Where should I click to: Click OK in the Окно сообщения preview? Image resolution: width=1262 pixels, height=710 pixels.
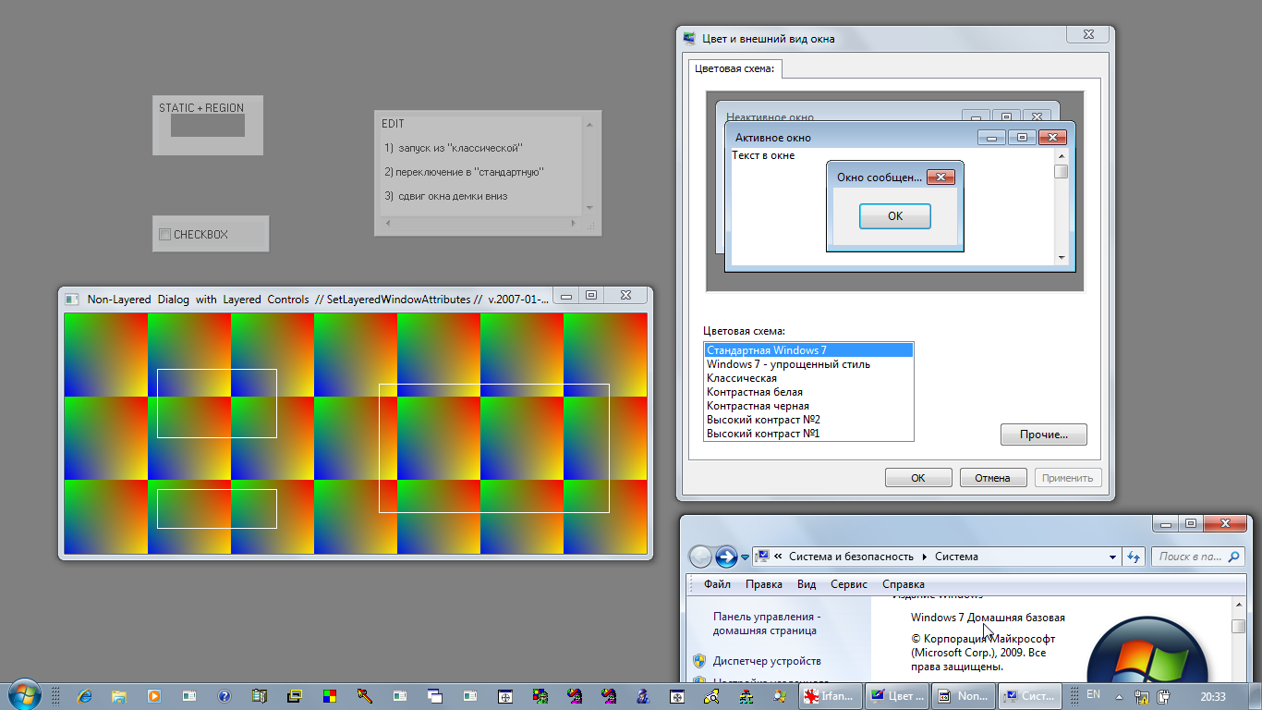tap(895, 216)
